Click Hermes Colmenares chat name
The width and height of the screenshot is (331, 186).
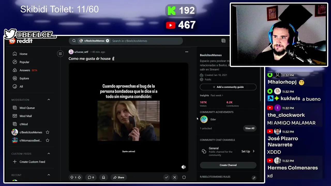pyautogui.click(x=293, y=168)
